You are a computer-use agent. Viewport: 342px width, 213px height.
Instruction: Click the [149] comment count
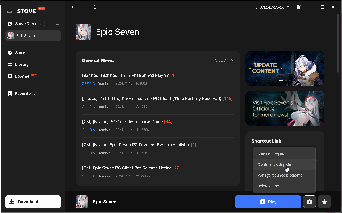228,99
